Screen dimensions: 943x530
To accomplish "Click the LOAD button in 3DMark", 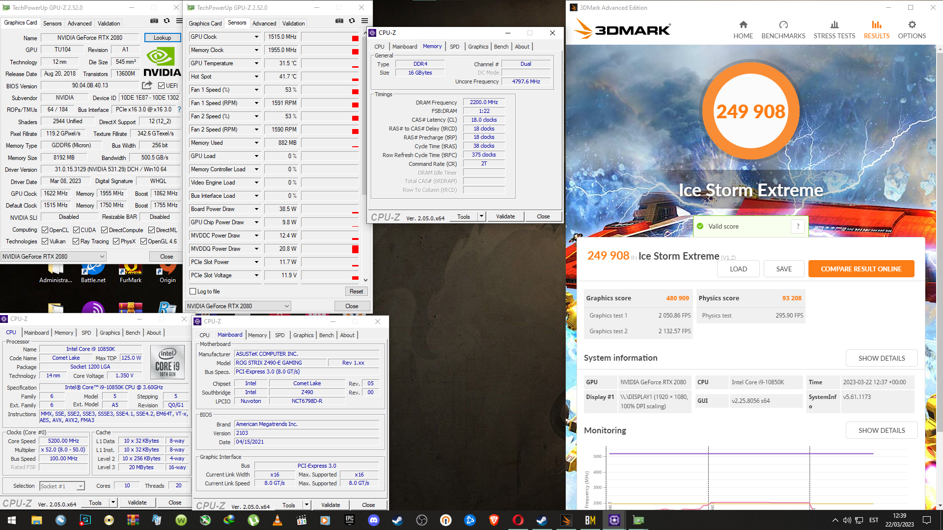I will [x=738, y=269].
